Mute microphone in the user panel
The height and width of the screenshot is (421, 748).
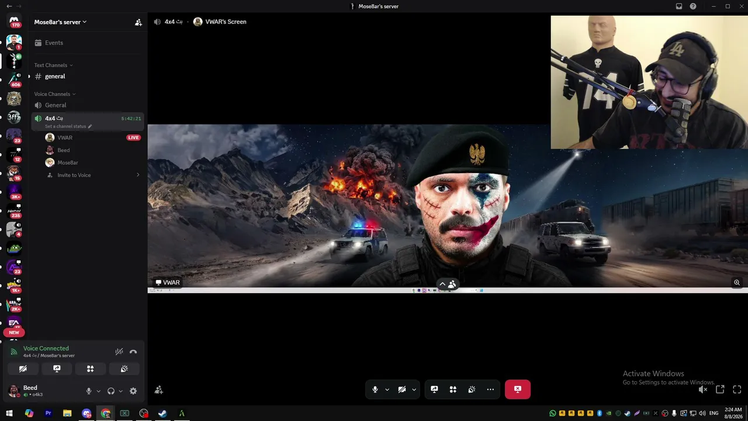pos(89,391)
